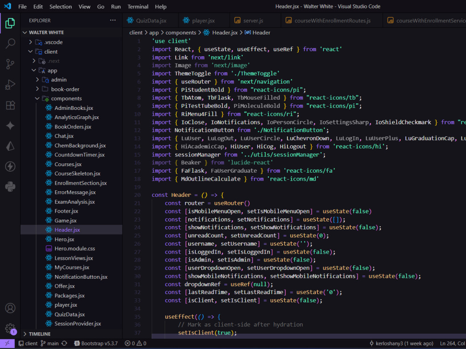Open the sparkle AI assistant icon
This screenshot has height=349, width=466.
tap(10, 126)
